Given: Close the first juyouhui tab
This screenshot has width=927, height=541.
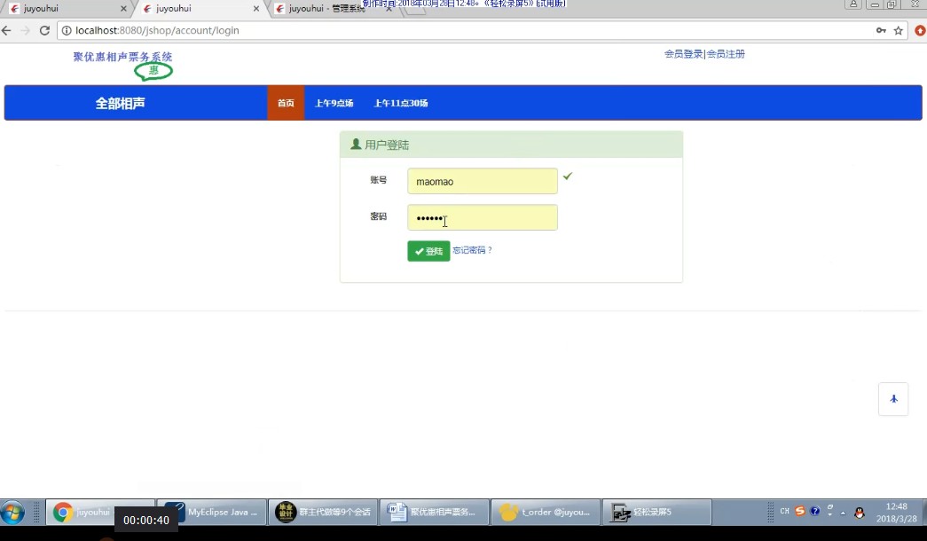Looking at the screenshot, I should pyautogui.click(x=123, y=9).
